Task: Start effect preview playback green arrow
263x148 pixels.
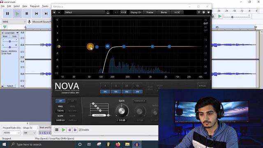Action: point(63,130)
